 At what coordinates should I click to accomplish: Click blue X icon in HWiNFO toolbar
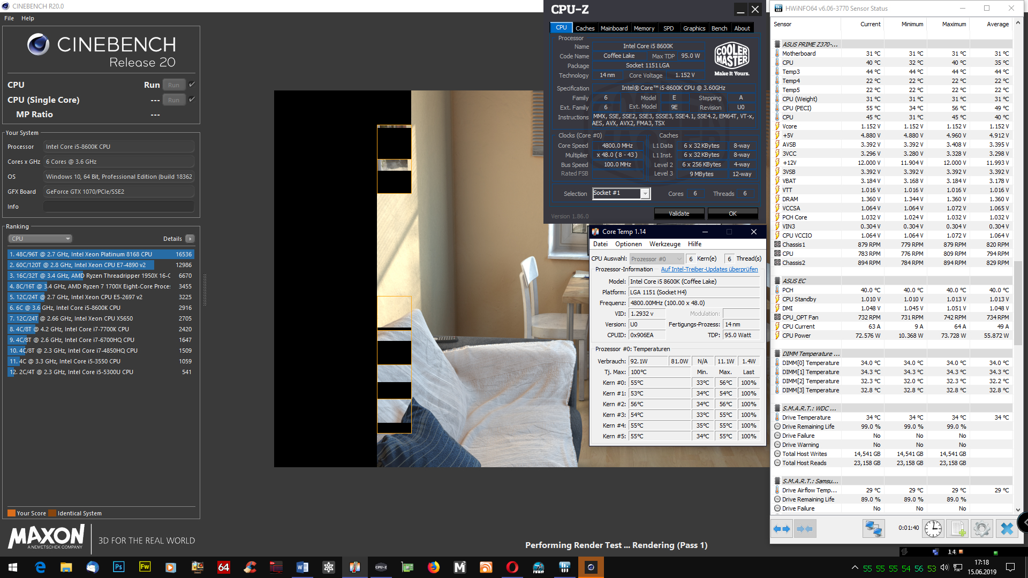pyautogui.click(x=1007, y=529)
